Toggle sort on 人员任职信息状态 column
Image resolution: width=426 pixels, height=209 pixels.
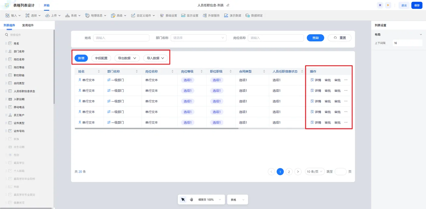pyautogui.click(x=302, y=72)
